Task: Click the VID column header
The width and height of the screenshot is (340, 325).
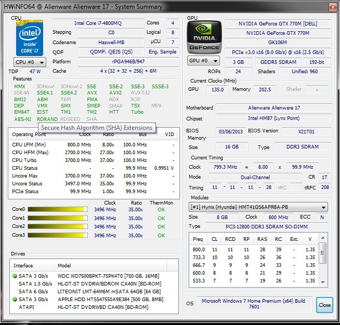Action: pos(164,134)
